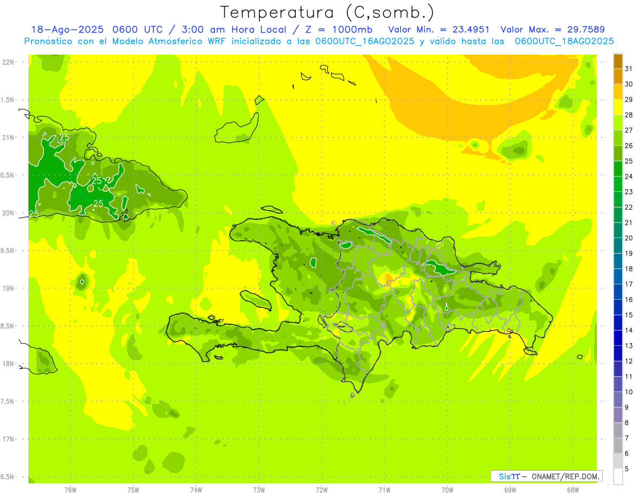Click the colorbar value "24"
The image size is (643, 497).
pos(629,176)
